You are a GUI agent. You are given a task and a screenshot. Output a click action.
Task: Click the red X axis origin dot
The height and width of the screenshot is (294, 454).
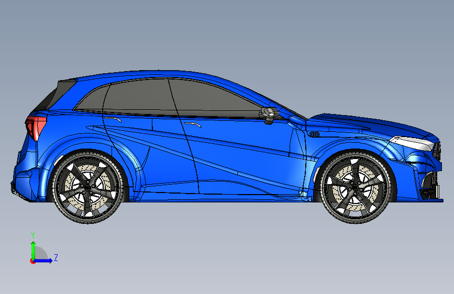click(x=32, y=261)
